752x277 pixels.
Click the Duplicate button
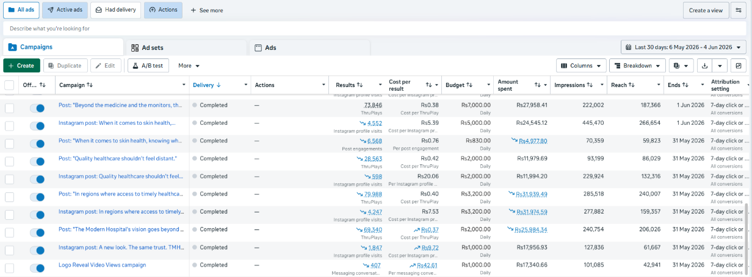[x=65, y=66]
